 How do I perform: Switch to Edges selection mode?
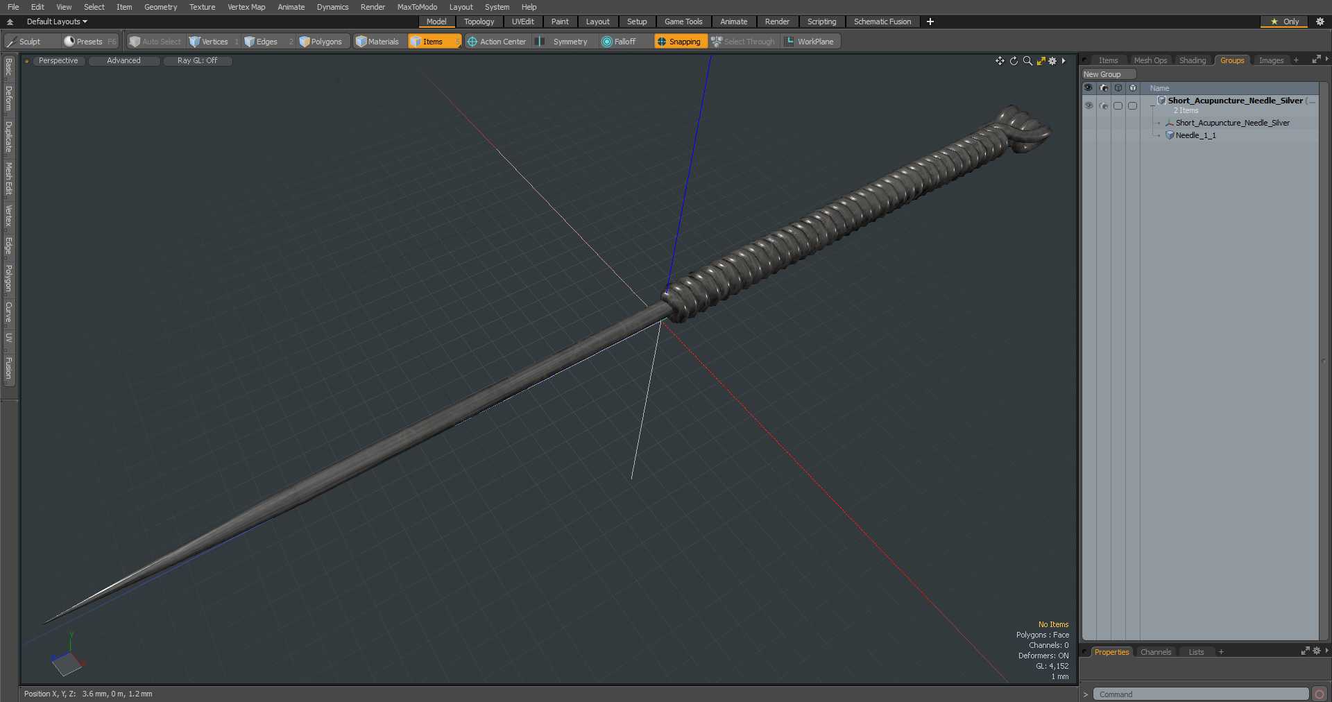[x=268, y=42]
